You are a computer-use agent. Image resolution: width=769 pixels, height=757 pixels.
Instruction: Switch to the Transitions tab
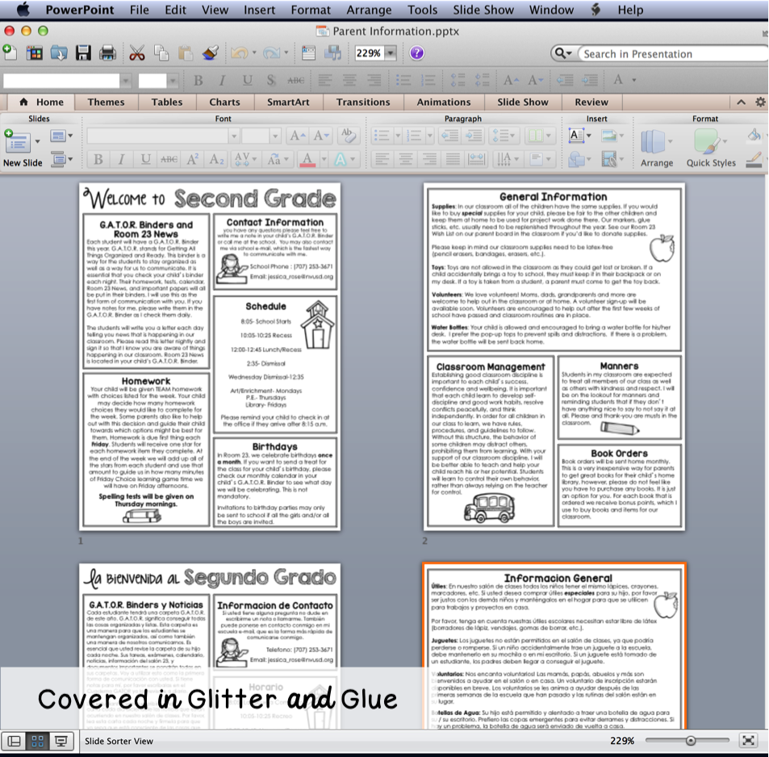(x=363, y=102)
